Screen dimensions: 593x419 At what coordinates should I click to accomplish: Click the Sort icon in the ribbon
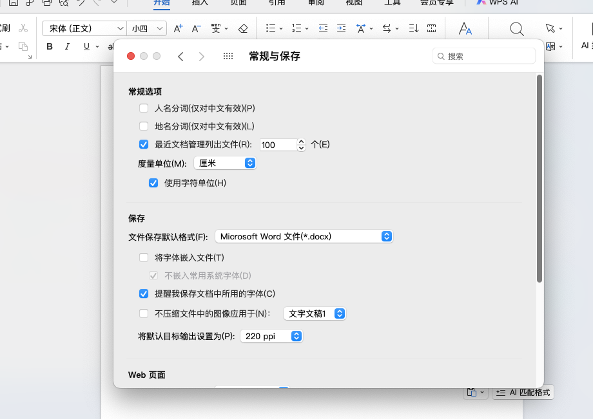pyautogui.click(x=414, y=28)
